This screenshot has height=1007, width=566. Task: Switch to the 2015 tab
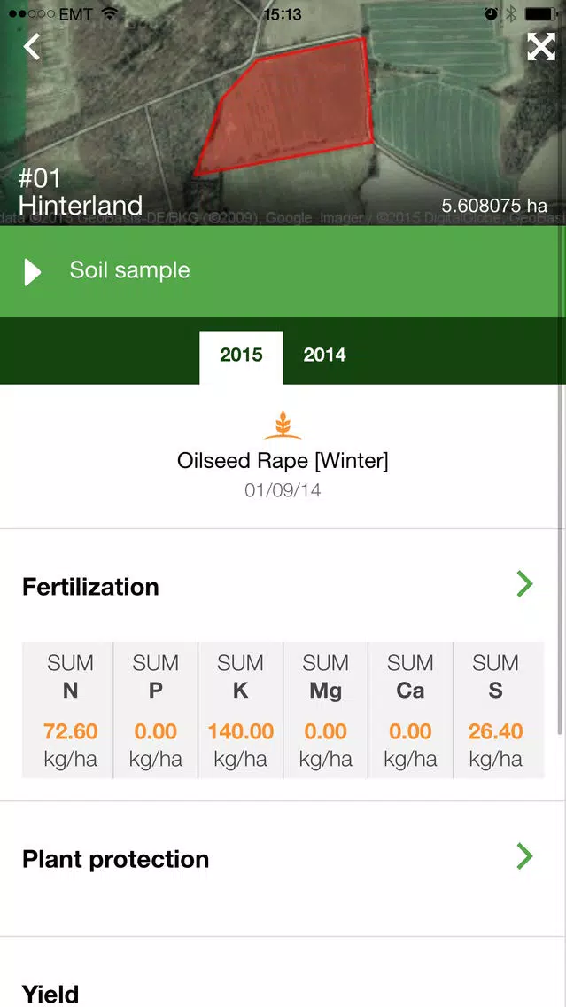pos(241,356)
